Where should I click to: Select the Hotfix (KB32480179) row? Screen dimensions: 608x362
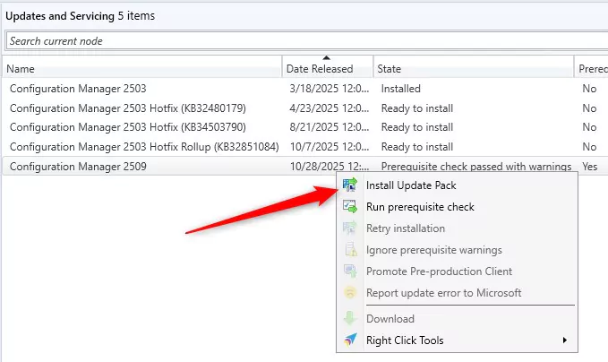(304, 108)
